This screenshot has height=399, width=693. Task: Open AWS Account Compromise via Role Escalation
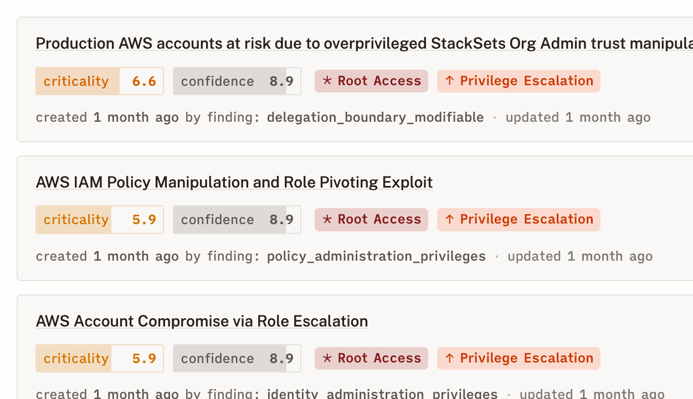pos(202,321)
